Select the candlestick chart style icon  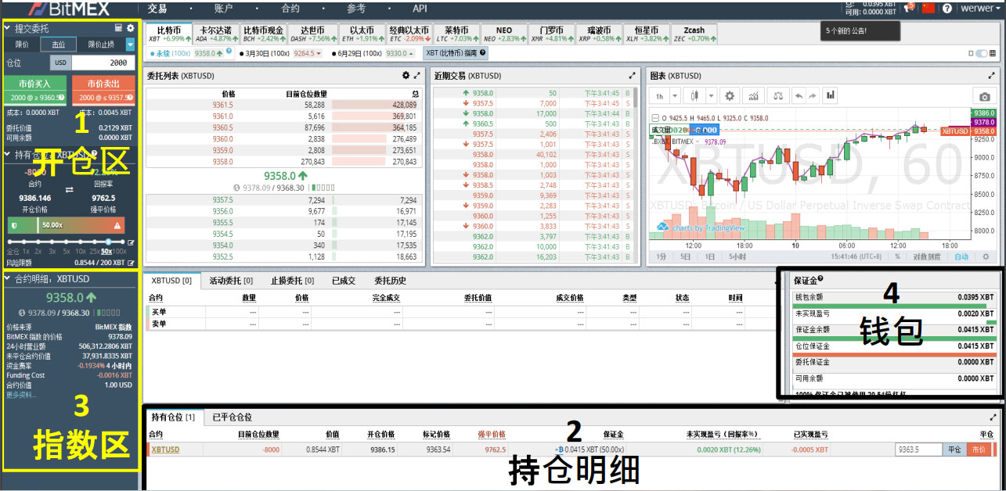694,95
